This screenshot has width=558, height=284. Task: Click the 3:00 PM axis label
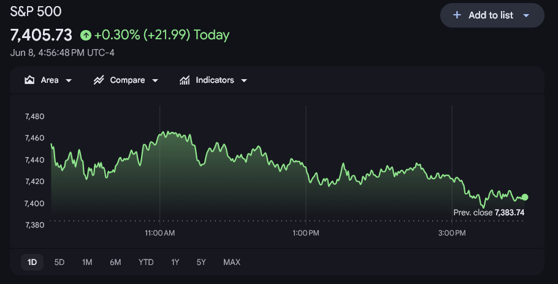(452, 233)
